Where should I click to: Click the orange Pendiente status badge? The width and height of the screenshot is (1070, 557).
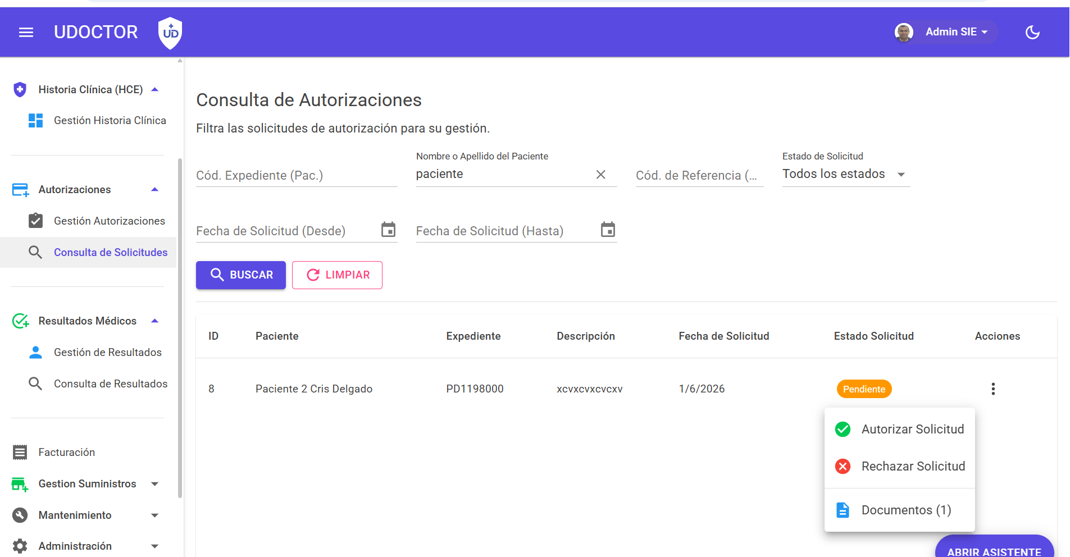coord(864,389)
